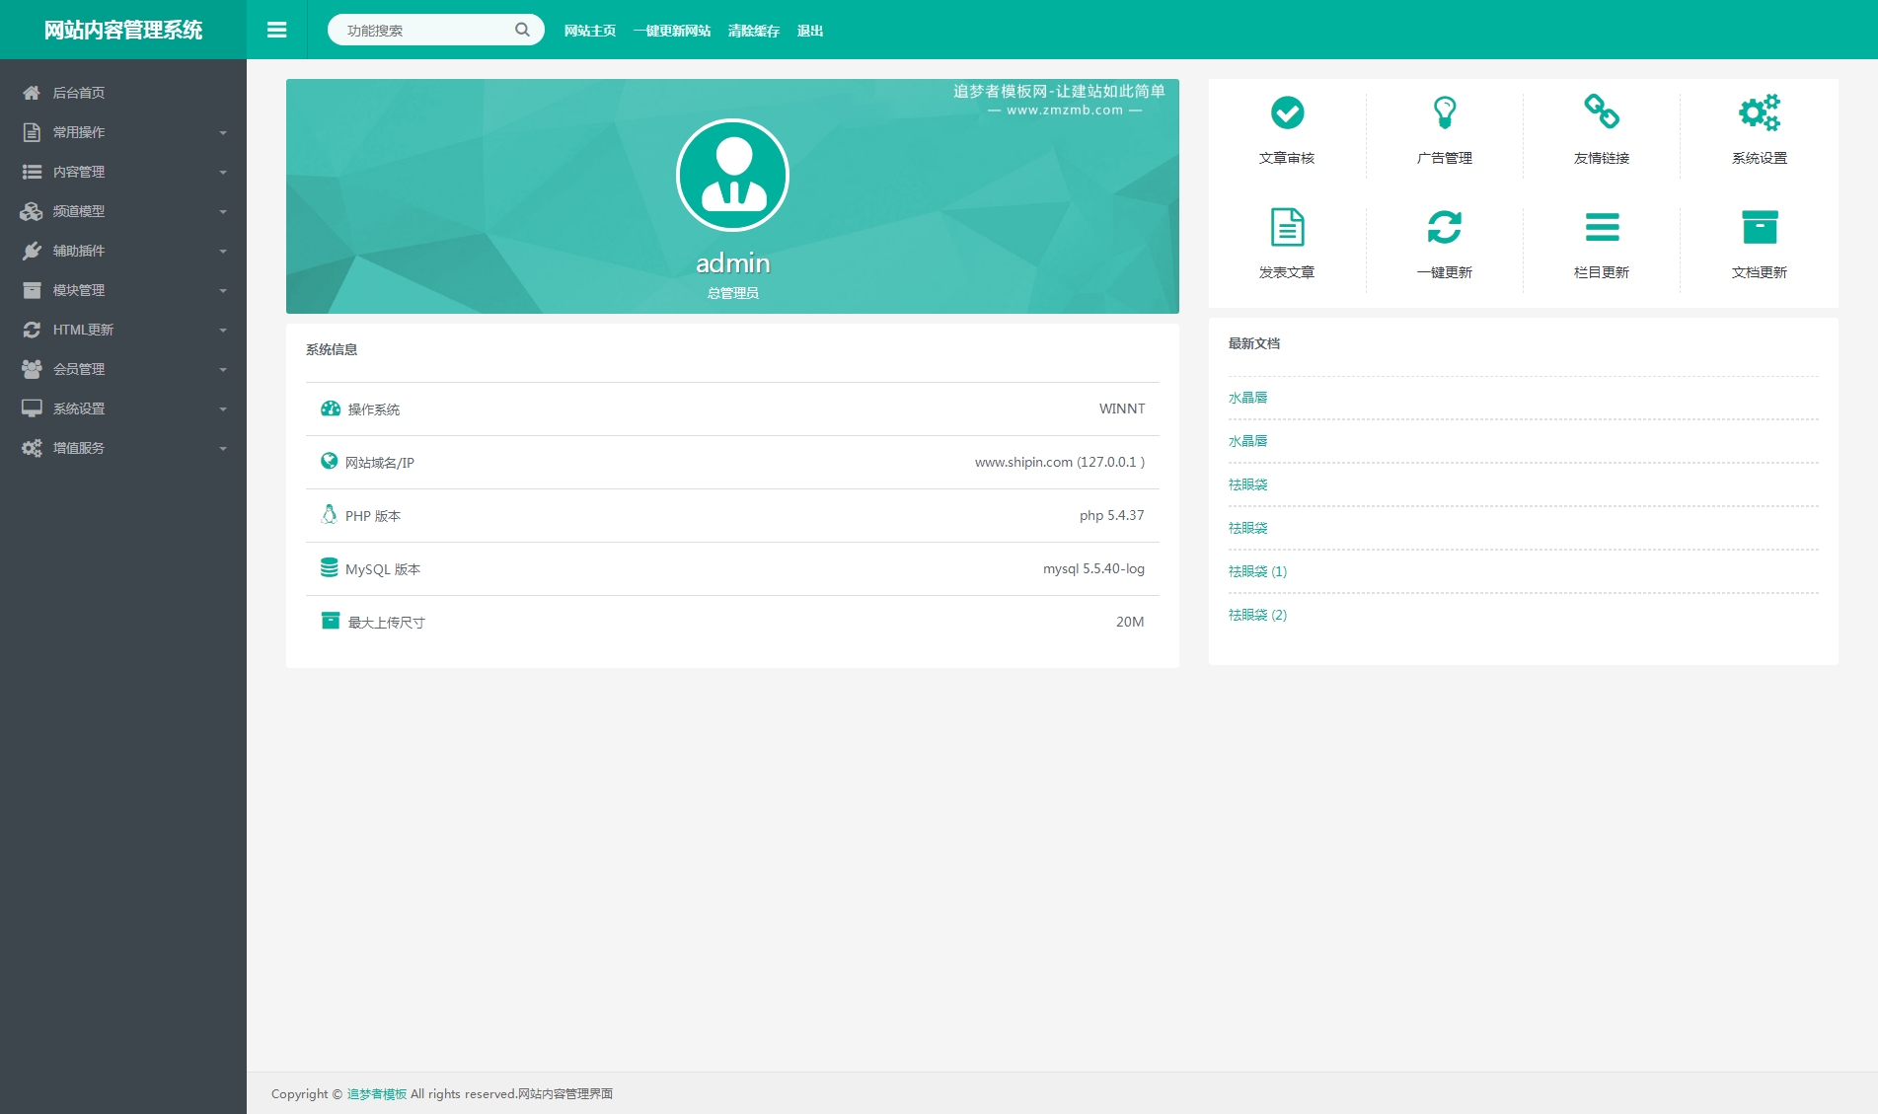Click the 友情链接 chain link icon
1878x1114 pixels.
(x=1601, y=112)
